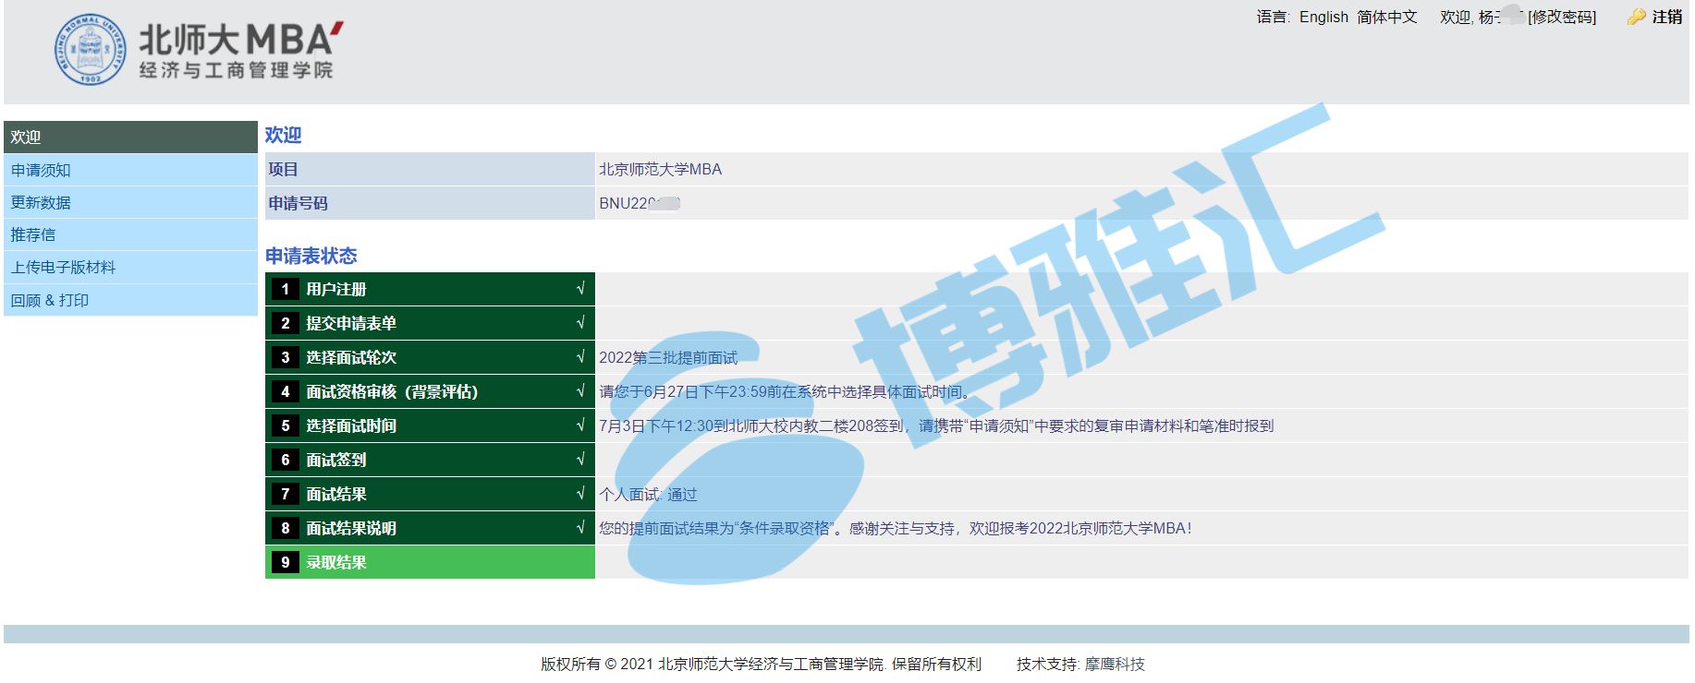
Task: Select 欢迎 in the sidebar menu
Action: point(130,137)
